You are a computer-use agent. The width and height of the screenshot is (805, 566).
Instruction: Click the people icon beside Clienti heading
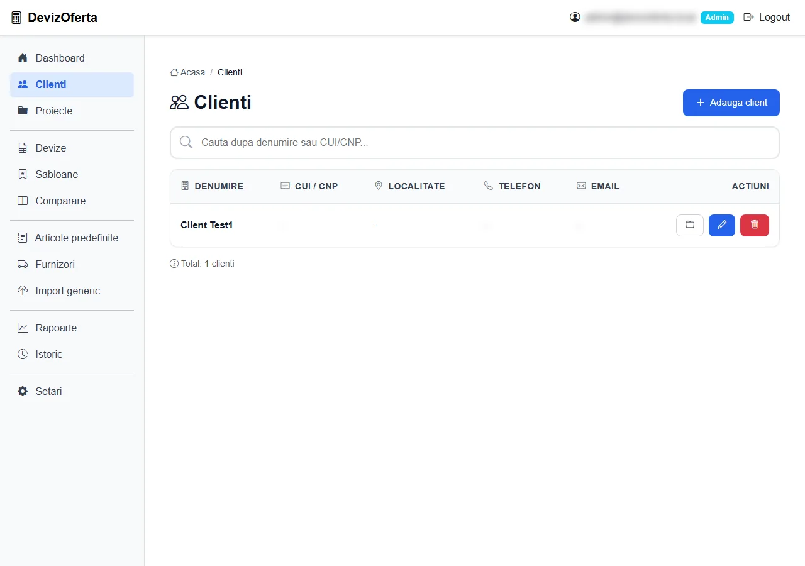[x=179, y=102]
